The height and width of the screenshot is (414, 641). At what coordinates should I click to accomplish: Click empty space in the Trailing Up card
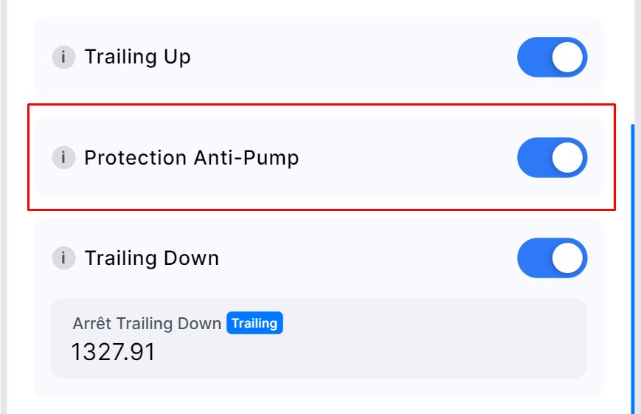pos(354,57)
